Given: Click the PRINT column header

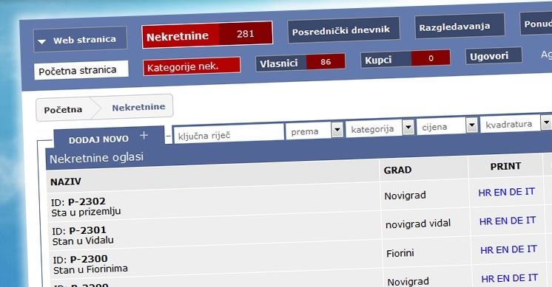Looking at the screenshot, I should [505, 166].
